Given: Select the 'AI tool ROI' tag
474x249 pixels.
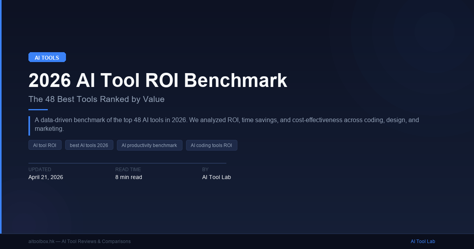Looking at the screenshot, I should coord(45,145).
